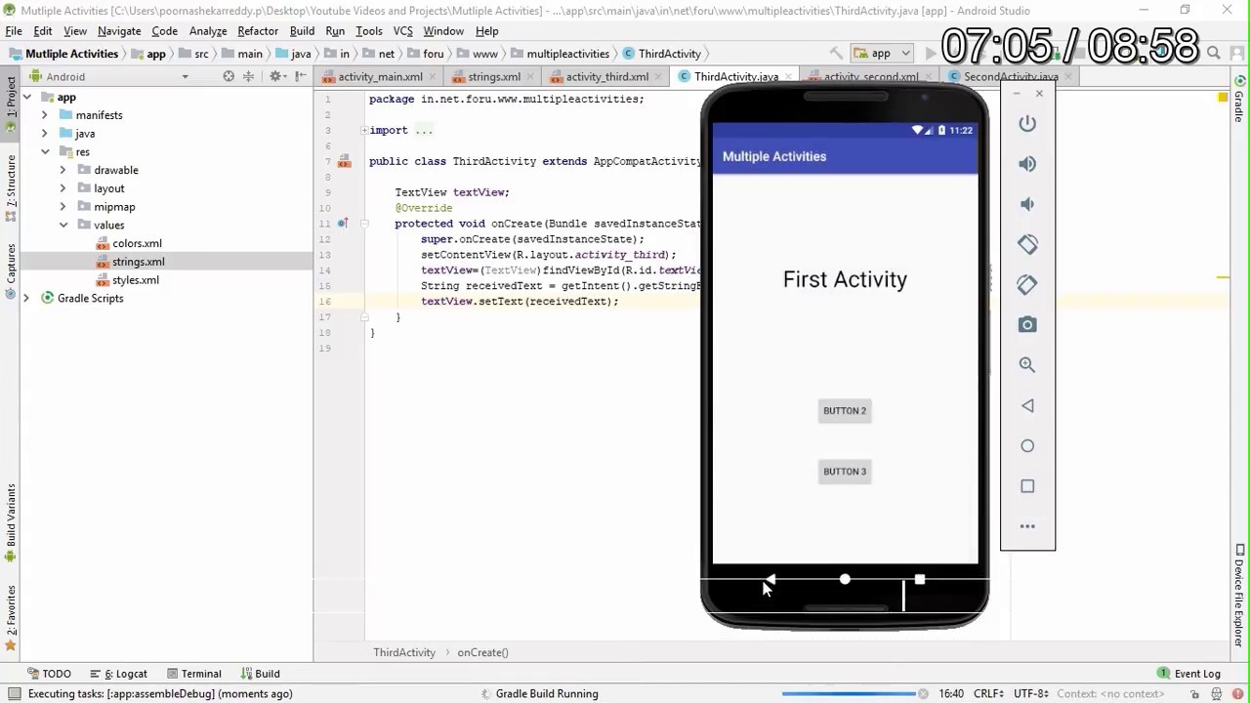Expand the drawable folder
This screenshot has height=703, width=1250.
point(62,170)
